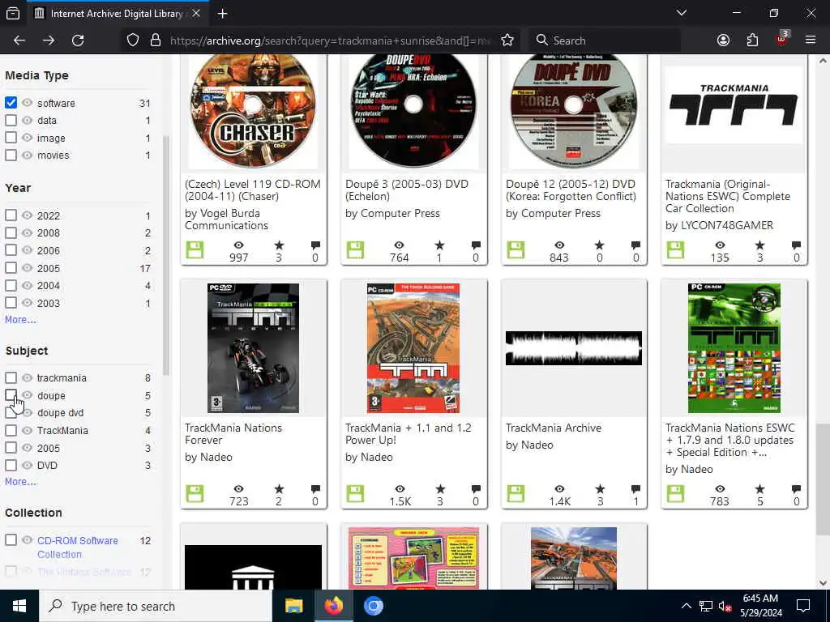Open a new tab with the plus button
This screenshot has height=622, width=830.
click(x=222, y=13)
